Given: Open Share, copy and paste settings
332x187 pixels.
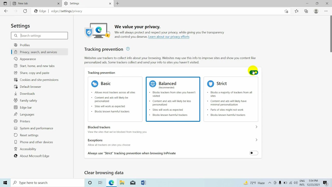Looking at the screenshot, I should [x=39, y=73].
